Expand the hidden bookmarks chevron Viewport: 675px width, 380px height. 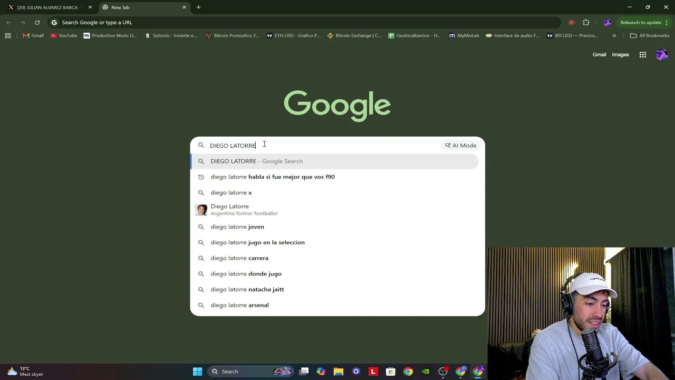pos(614,35)
